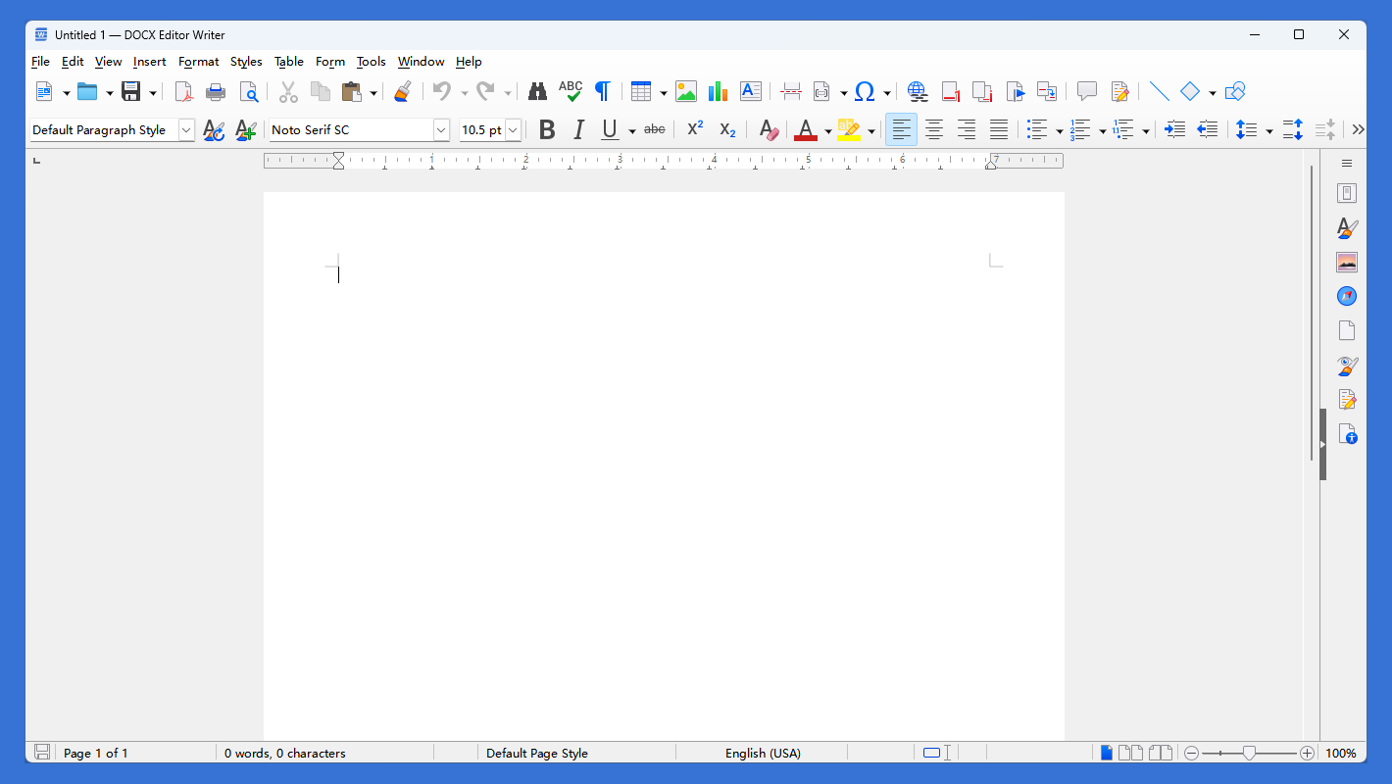1392x784 pixels.
Task: Expand the font size dropdown
Action: point(513,129)
